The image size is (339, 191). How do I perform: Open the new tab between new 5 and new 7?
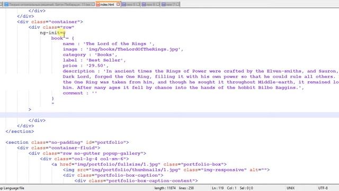pyautogui.click(x=150, y=4)
